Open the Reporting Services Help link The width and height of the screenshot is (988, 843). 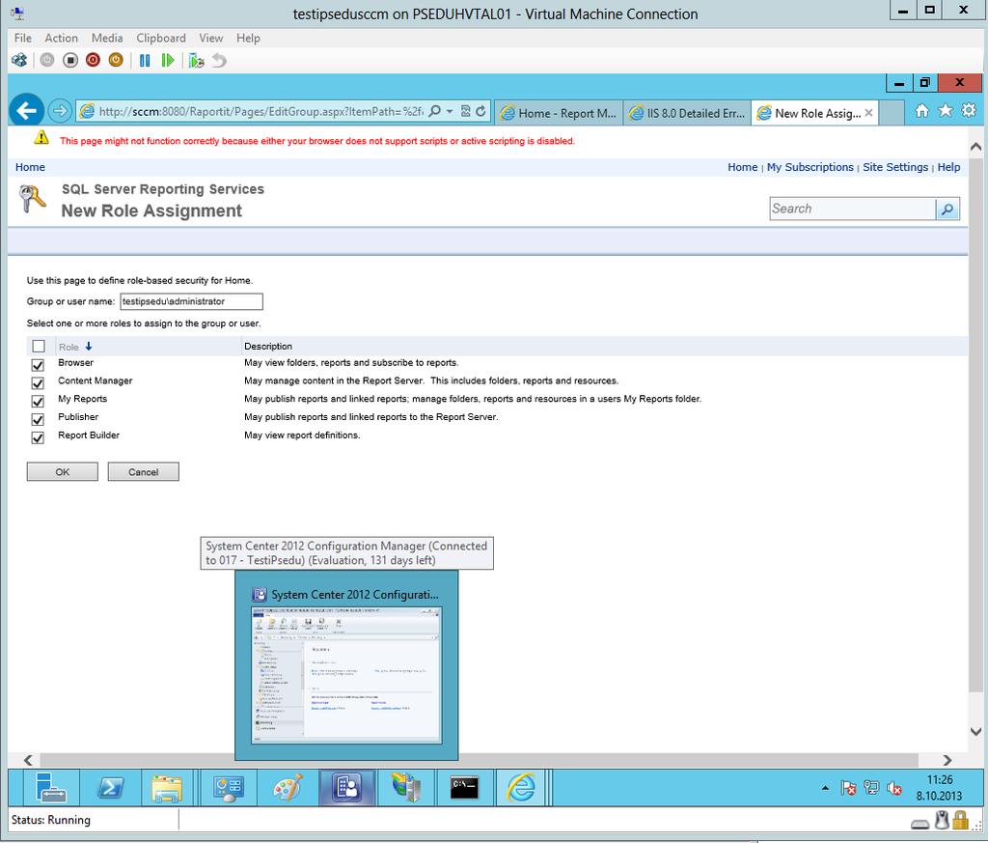[949, 167]
